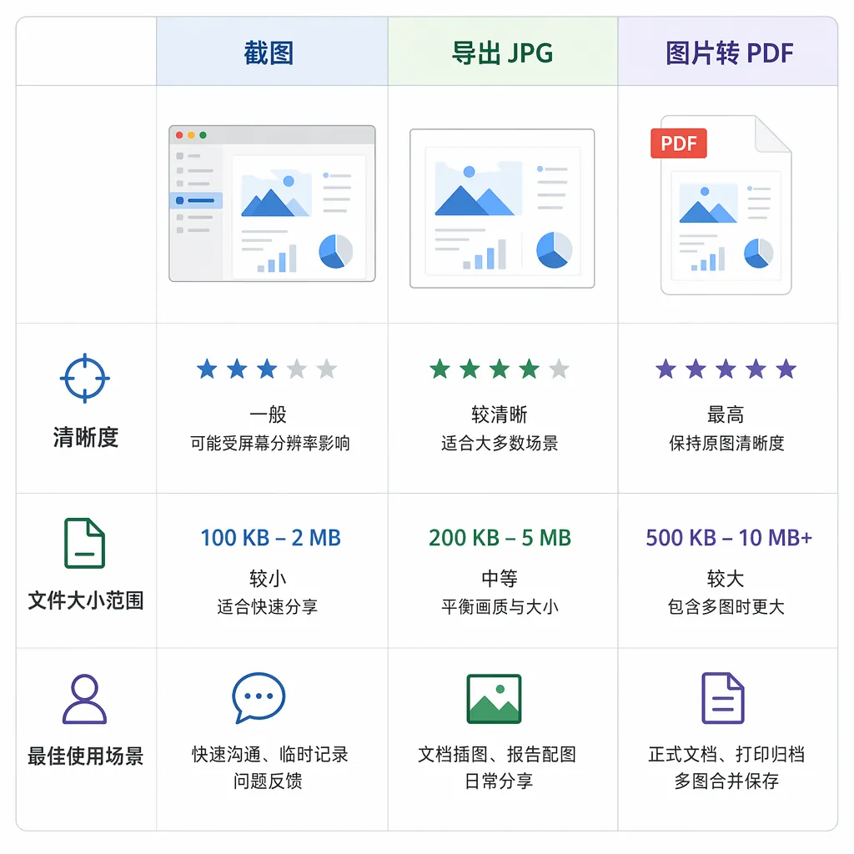Click the 500 KB – 10 MB+ value
The height and width of the screenshot is (854, 854).
pyautogui.click(x=729, y=538)
